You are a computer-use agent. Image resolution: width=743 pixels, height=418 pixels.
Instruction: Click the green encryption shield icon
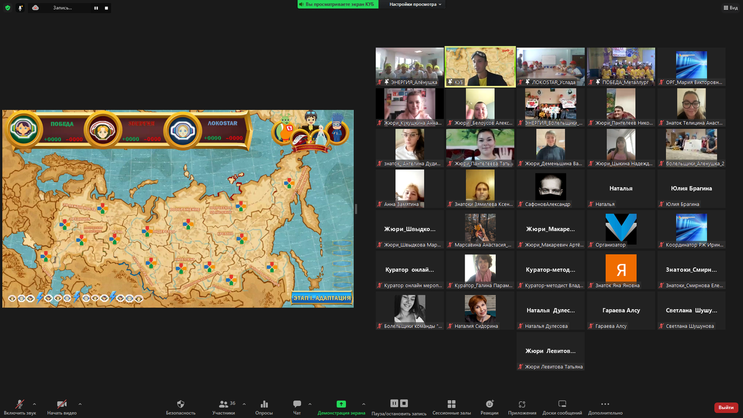click(7, 8)
